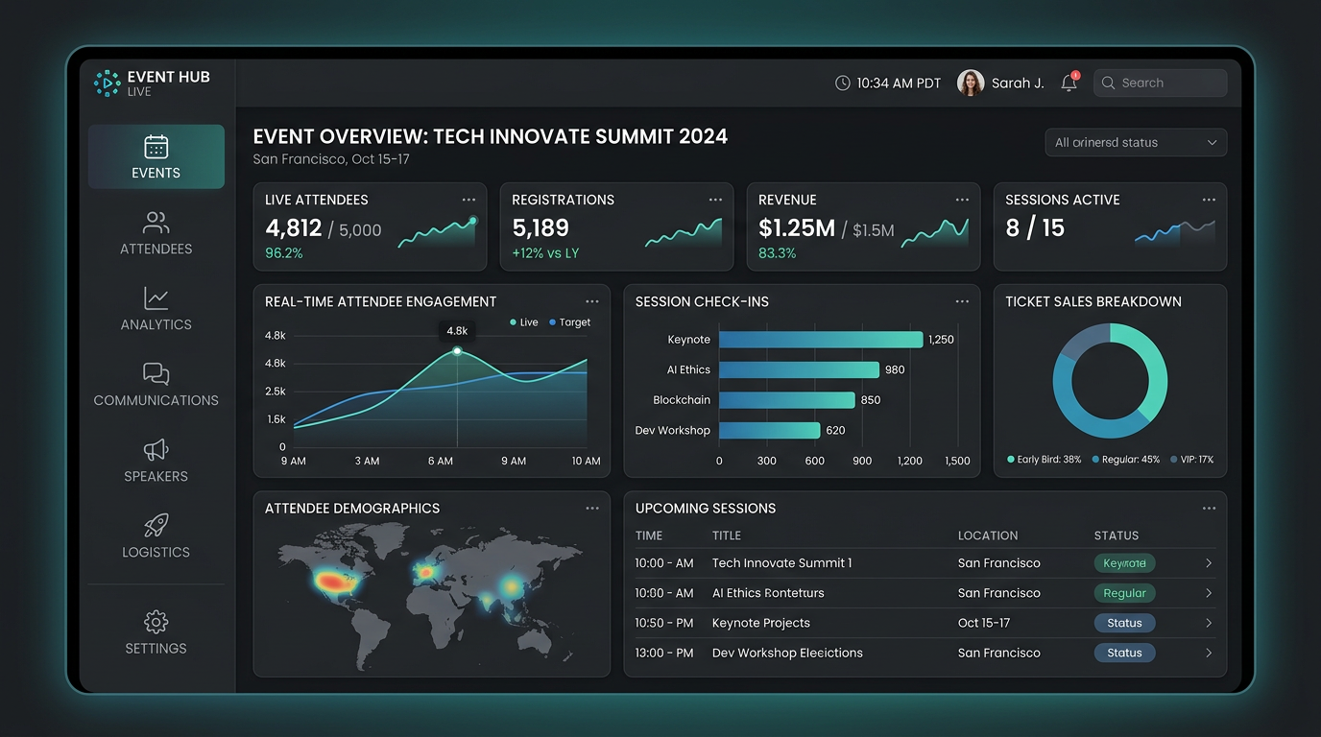Toggle the Live series legend
This screenshot has width=1321, height=737.
(x=524, y=322)
